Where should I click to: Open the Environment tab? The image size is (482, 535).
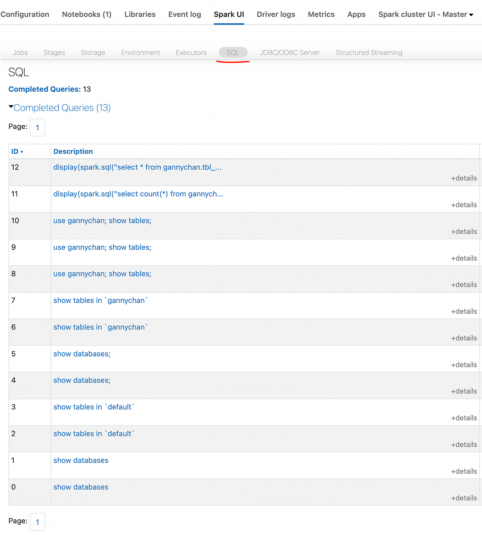pyautogui.click(x=140, y=52)
